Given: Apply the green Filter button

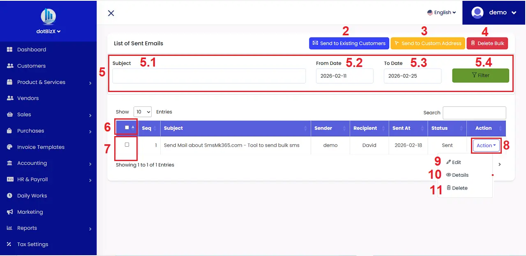Looking at the screenshot, I should [x=480, y=75].
